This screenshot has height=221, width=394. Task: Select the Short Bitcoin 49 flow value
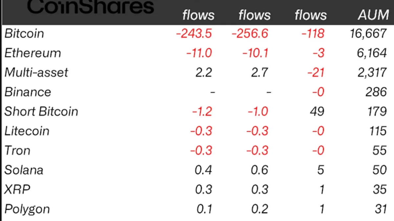tap(317, 111)
